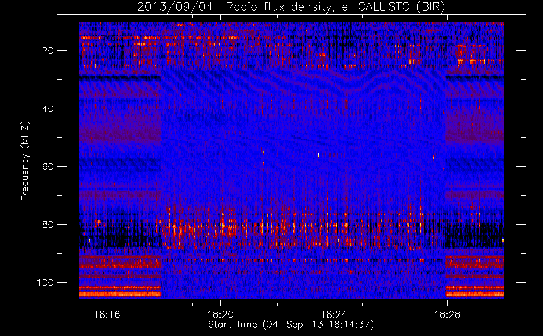The width and height of the screenshot is (543, 336).
Task: Click the "Frequency (MHZ)" axis label
Action: (25, 161)
